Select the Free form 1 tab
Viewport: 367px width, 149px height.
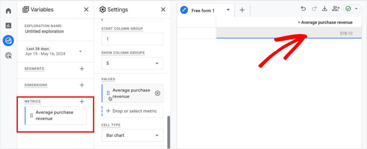[206, 10]
